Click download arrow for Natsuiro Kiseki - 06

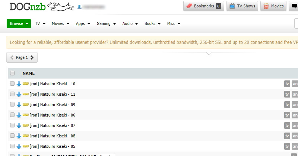[19, 115]
